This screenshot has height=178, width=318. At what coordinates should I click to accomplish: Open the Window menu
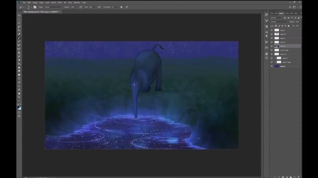[x=77, y=2]
